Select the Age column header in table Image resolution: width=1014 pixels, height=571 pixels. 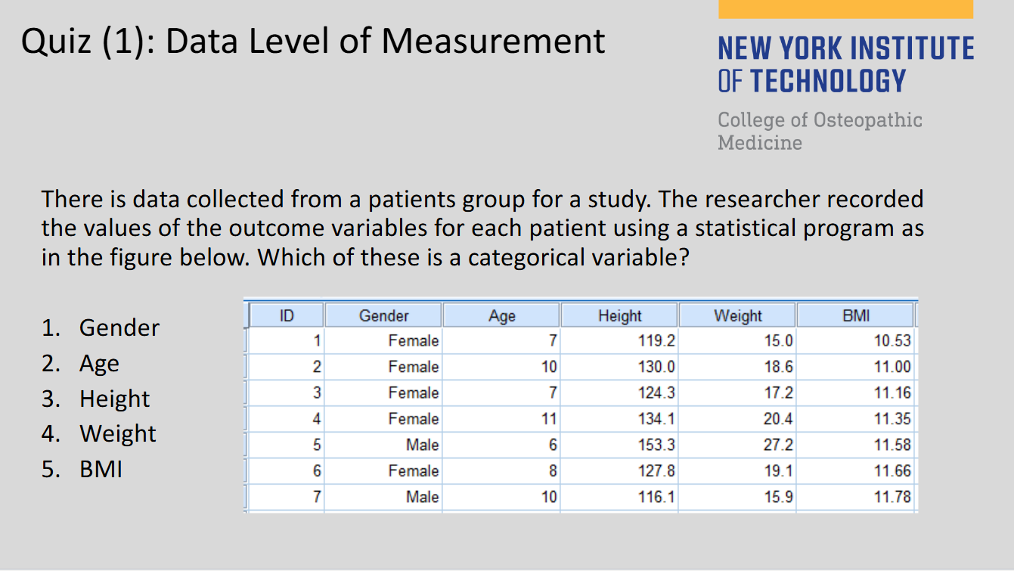[501, 315]
